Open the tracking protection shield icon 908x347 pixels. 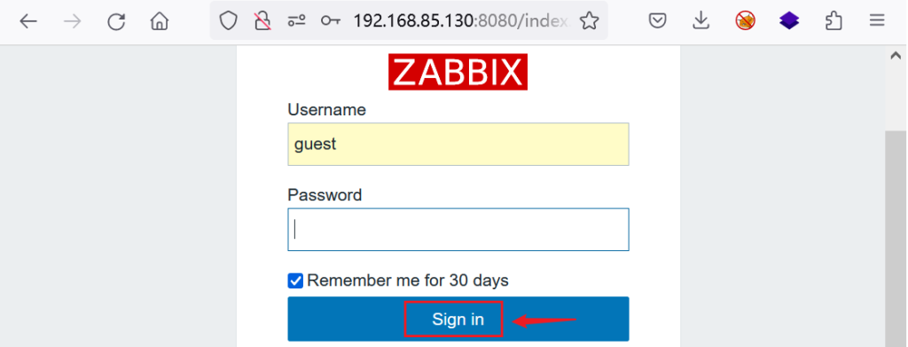tap(228, 22)
